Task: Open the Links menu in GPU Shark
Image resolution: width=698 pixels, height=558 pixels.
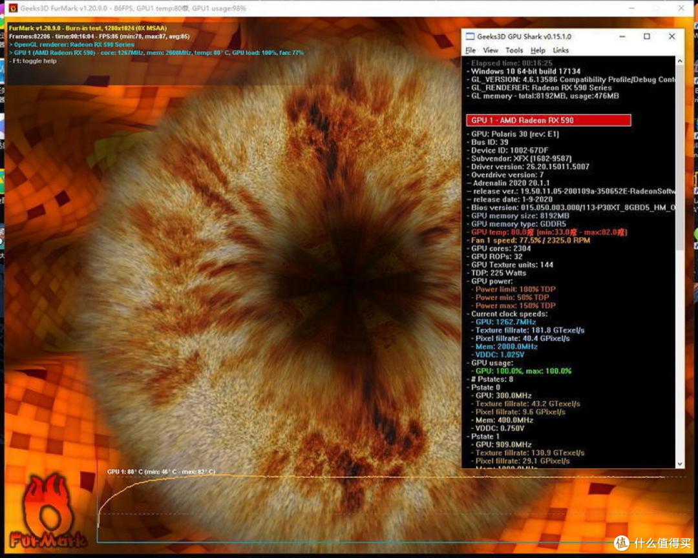Action: (561, 50)
